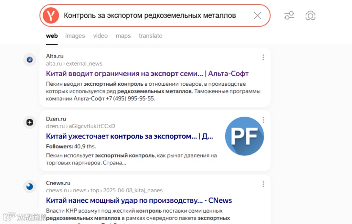Click the search query input field
Viewport: 352px width, 224px height.
(150, 16)
